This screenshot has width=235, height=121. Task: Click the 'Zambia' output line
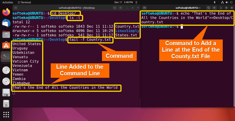pyautogui.click(x=19, y=79)
